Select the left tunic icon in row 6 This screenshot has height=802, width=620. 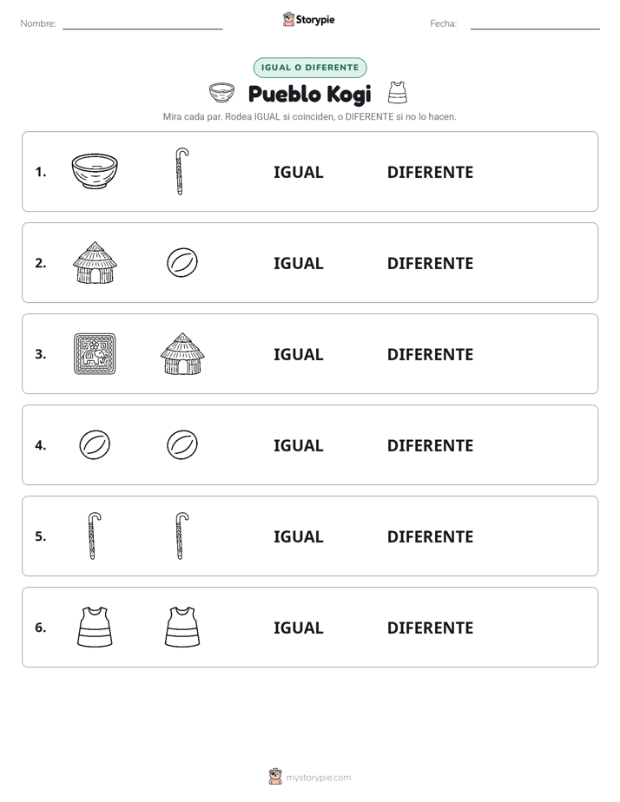pyautogui.click(x=95, y=627)
